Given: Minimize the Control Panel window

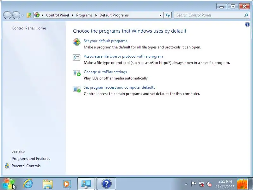Looking at the screenshot, I should click(x=222, y=6).
